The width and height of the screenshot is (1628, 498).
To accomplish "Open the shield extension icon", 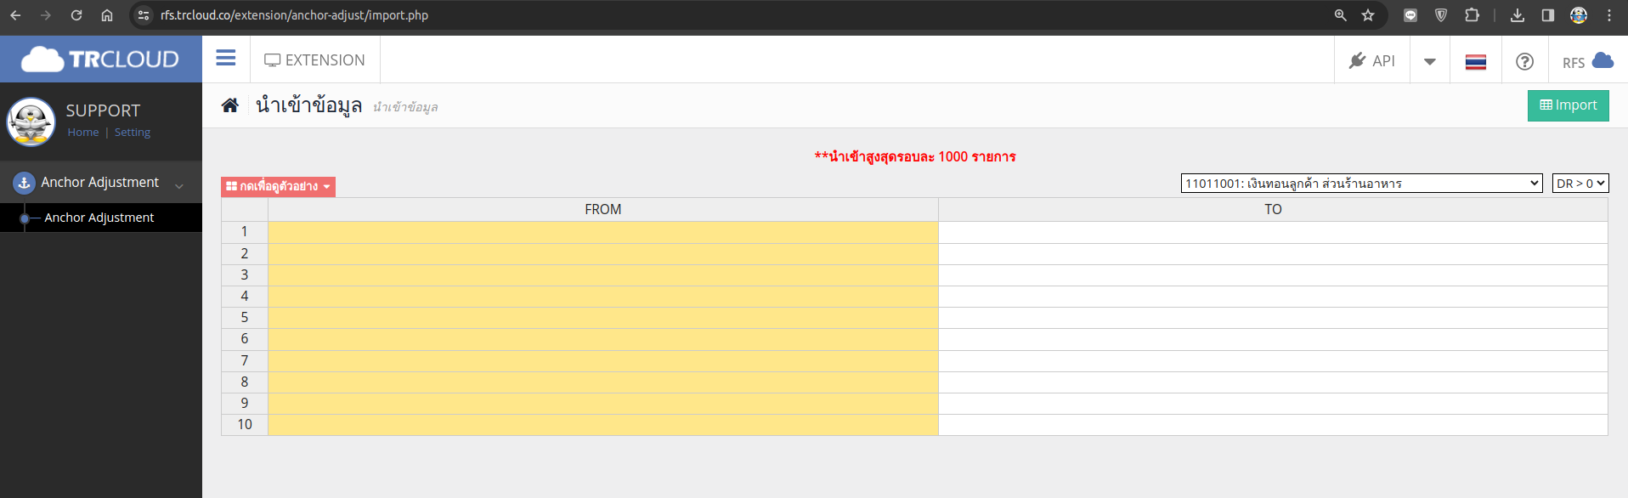I will coord(1441,15).
